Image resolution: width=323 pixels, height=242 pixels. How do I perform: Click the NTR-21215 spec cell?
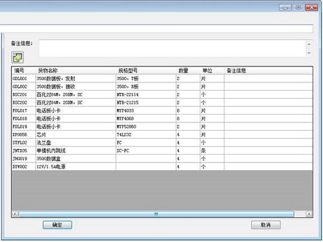[x=146, y=103]
